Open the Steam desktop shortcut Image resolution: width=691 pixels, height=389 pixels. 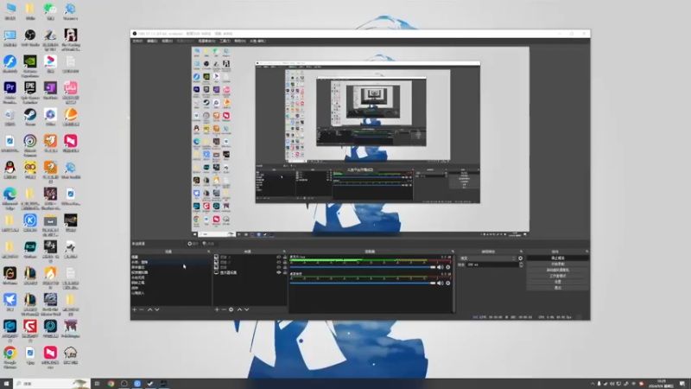pos(30,118)
